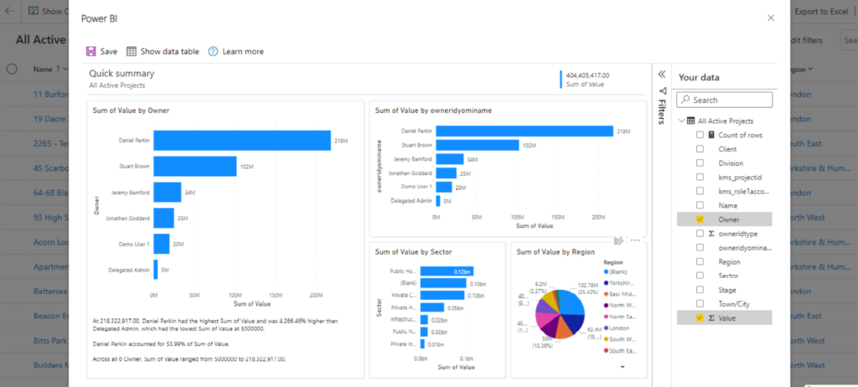Open the Battersea project link in background list
The width and height of the screenshot is (858, 387).
tap(51, 291)
